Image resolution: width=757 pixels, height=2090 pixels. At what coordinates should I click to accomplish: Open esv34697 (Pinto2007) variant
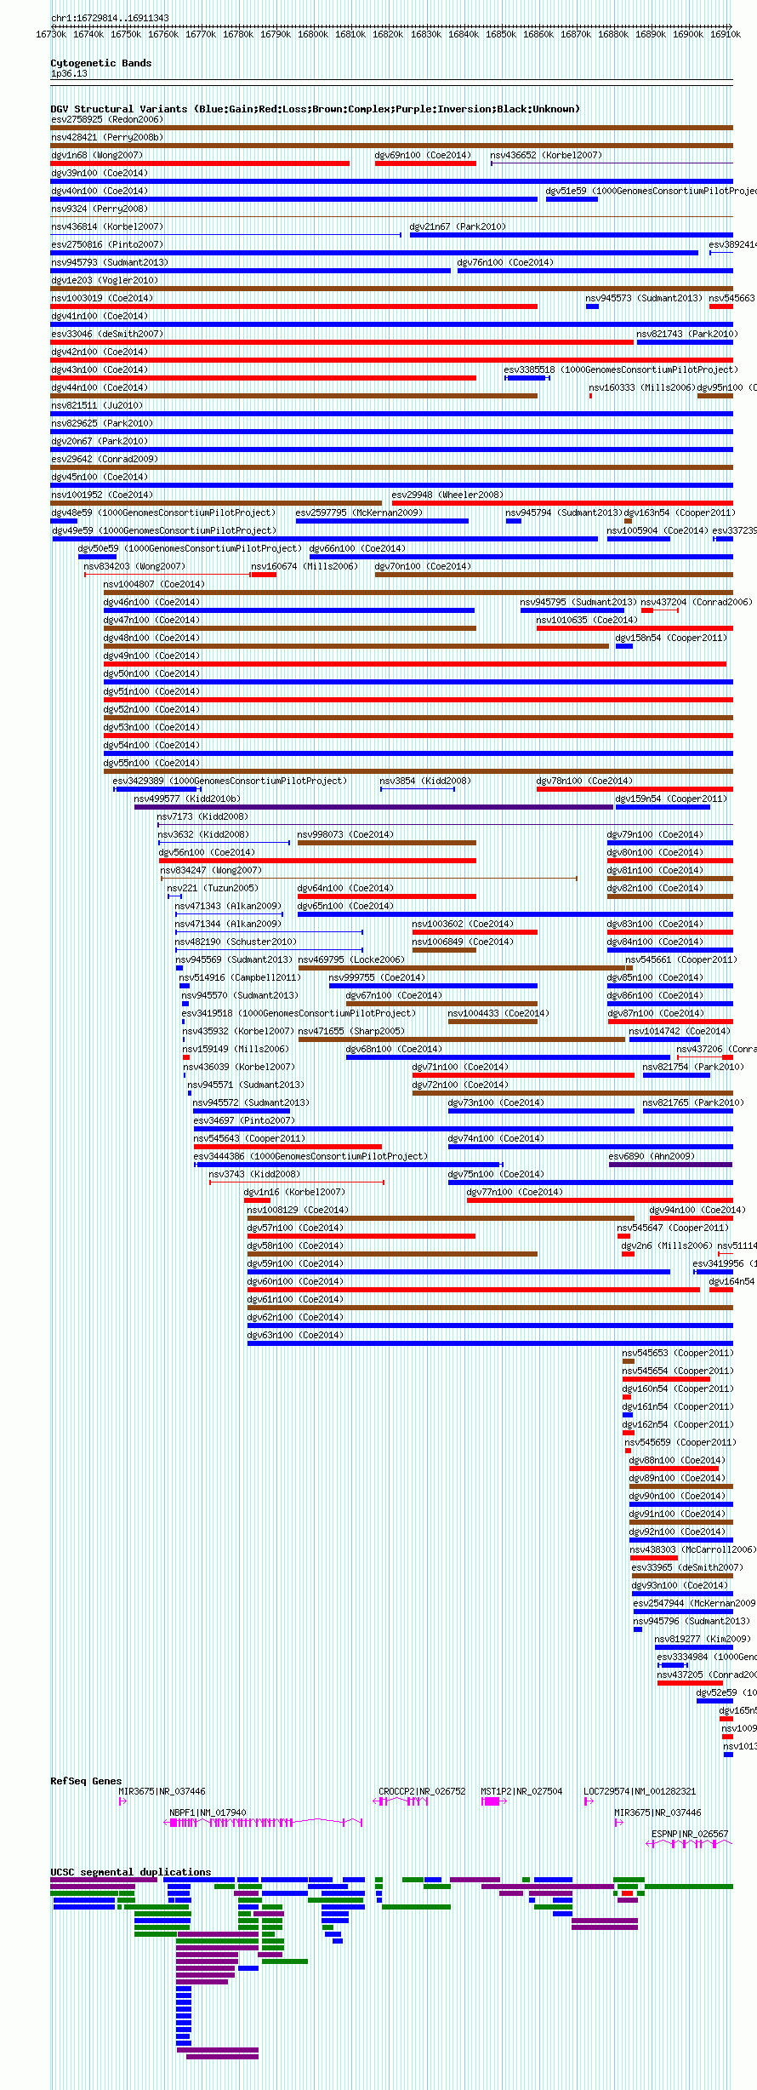[245, 1120]
